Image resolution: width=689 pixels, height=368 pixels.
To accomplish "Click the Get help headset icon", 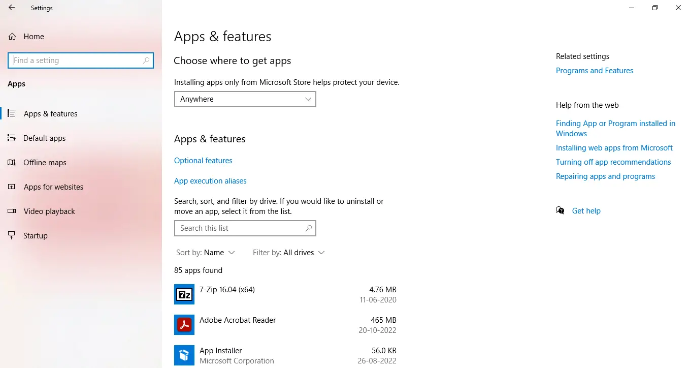I will click(560, 210).
